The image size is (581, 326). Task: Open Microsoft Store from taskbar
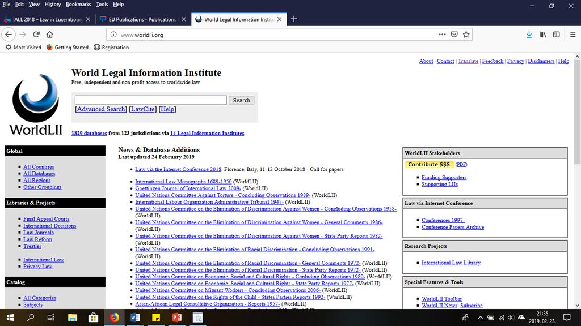pyautogui.click(x=94, y=318)
